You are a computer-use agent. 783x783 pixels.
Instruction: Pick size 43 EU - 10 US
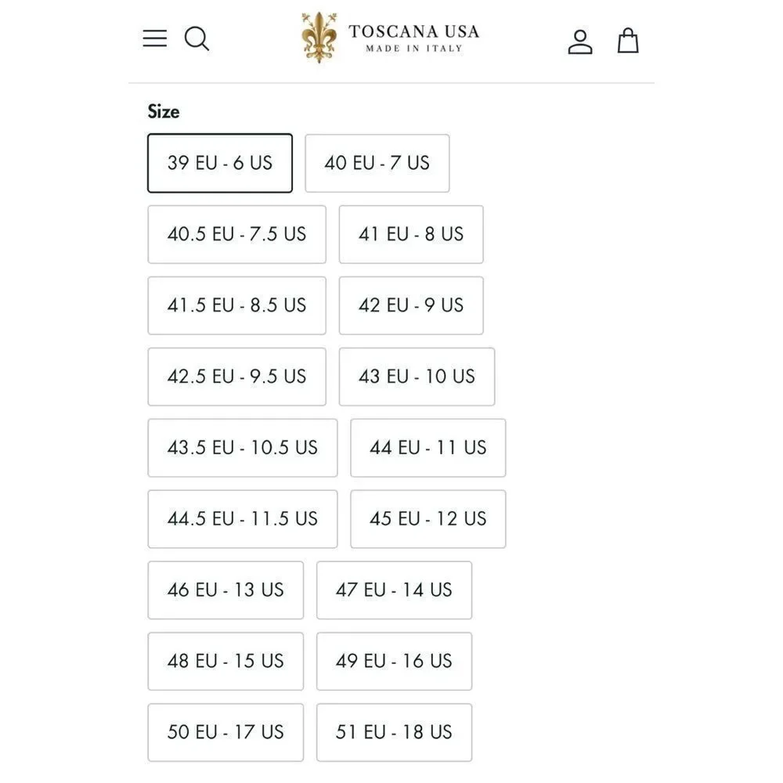point(417,377)
